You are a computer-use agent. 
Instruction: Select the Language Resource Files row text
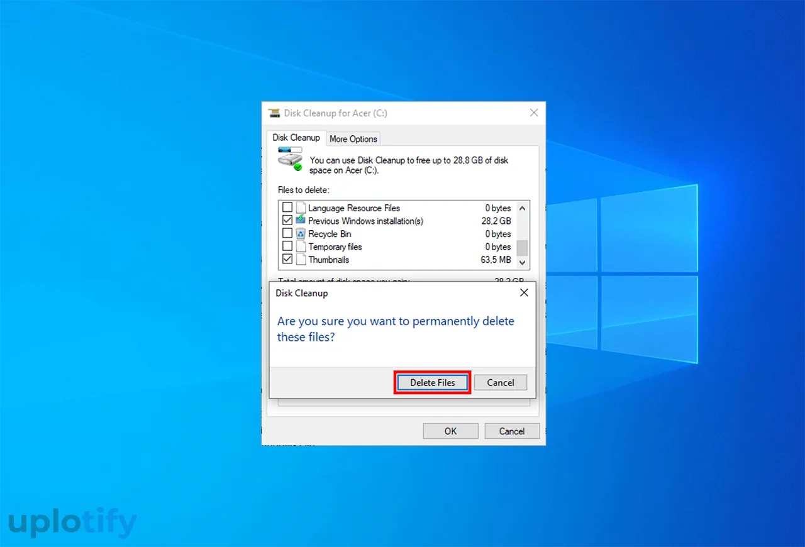click(x=354, y=208)
